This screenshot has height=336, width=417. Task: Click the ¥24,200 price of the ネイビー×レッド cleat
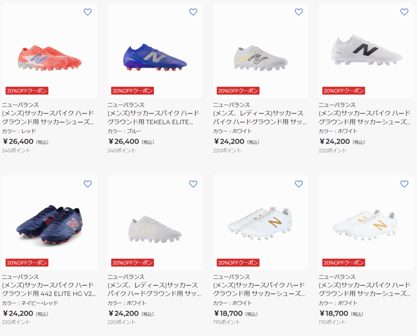click(18, 313)
